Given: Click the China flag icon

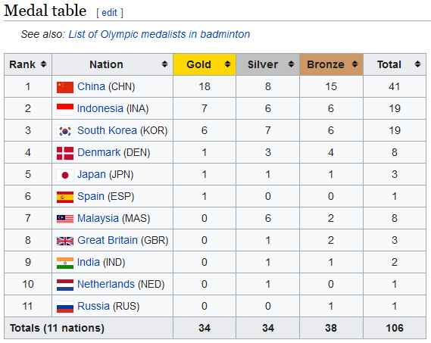Looking at the screenshot, I should coord(65,87).
